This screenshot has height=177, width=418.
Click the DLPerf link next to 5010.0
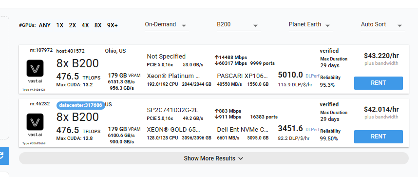click(312, 76)
